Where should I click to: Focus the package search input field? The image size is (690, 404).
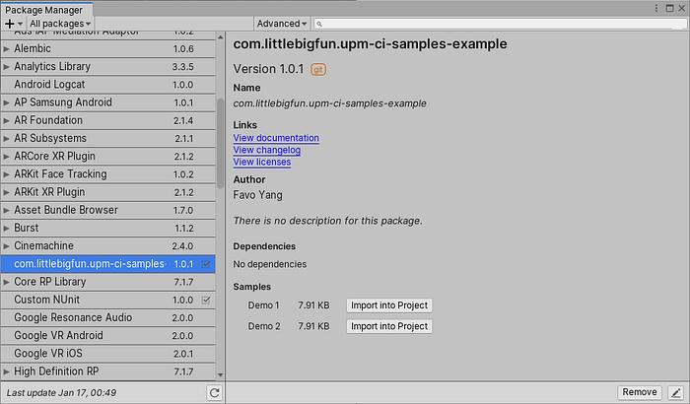[500, 24]
